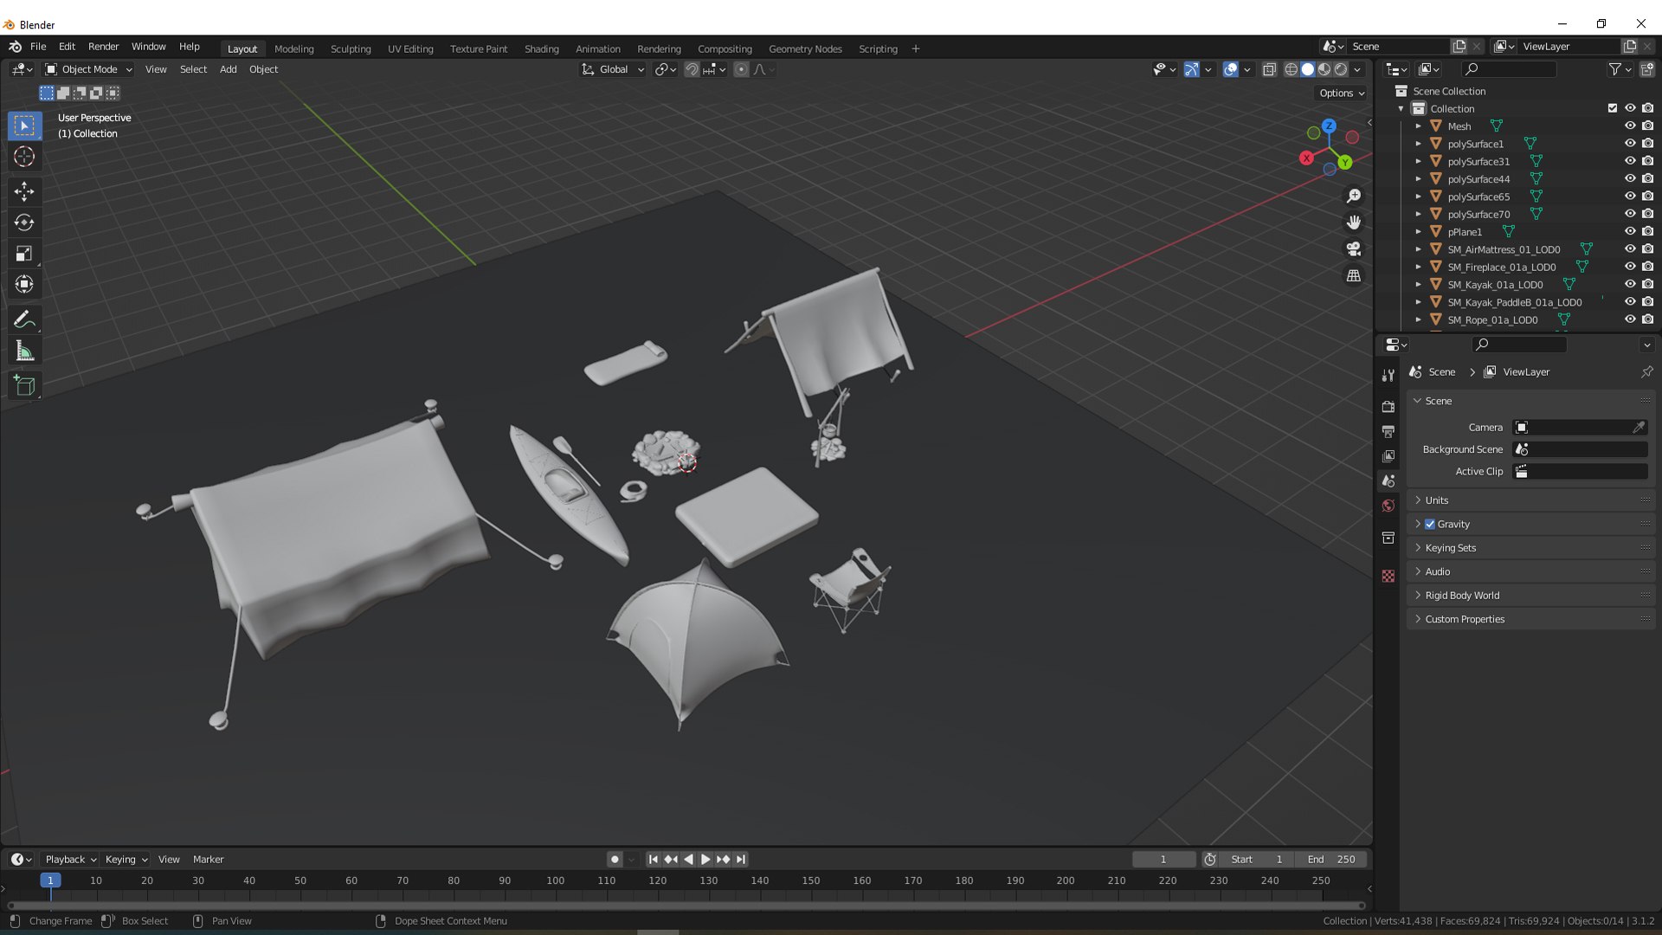
Task: Open the Playback dropdown in timeline
Action: tap(71, 860)
